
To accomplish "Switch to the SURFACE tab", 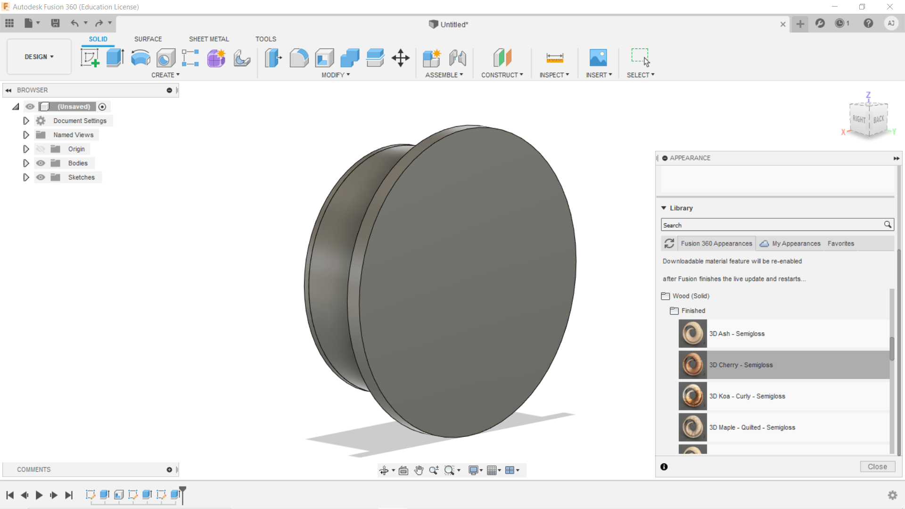I will (x=148, y=39).
